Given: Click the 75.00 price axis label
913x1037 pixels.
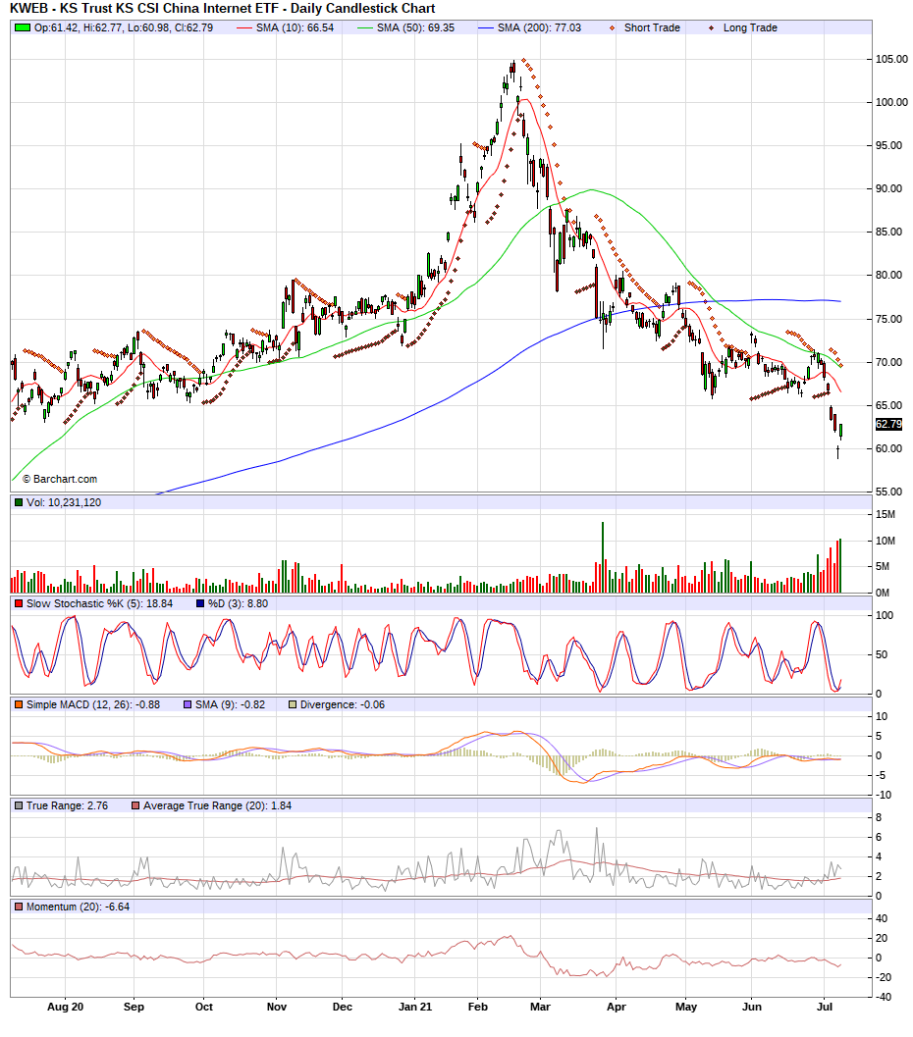Looking at the screenshot, I should (x=888, y=319).
